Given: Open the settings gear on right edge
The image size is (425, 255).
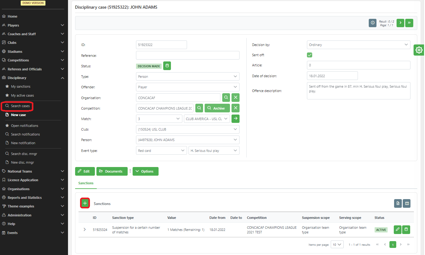Looking at the screenshot, I should click(x=419, y=50).
